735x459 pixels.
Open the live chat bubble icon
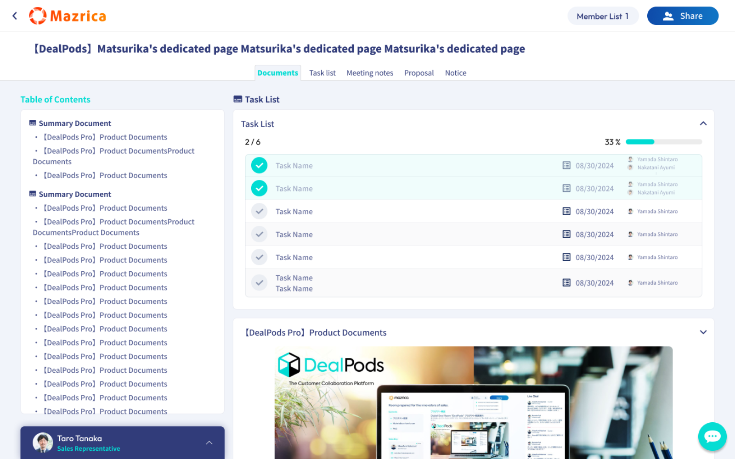coord(712,437)
